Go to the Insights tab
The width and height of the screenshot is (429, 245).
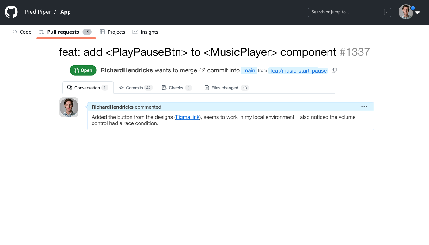click(x=145, y=32)
